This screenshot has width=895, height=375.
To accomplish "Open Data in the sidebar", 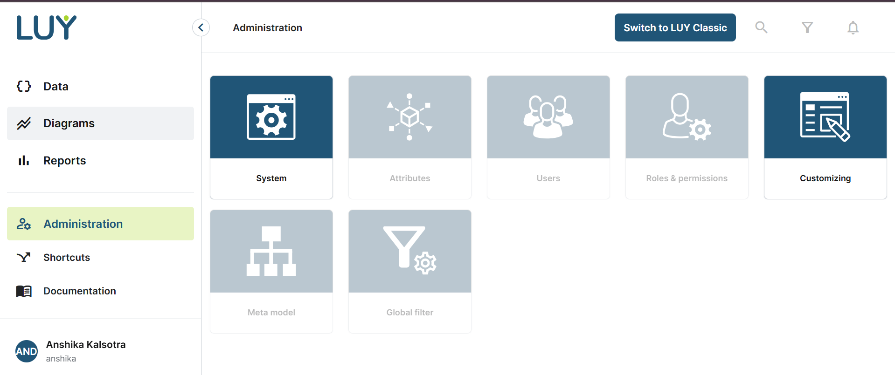I will [56, 87].
